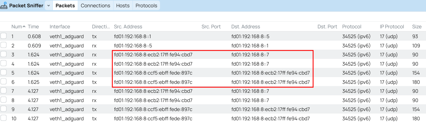
Task: Switch to the Protocols tab
Action: tap(146, 6)
